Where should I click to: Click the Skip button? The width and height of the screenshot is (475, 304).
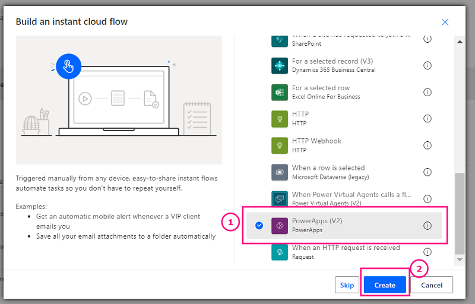pos(347,285)
